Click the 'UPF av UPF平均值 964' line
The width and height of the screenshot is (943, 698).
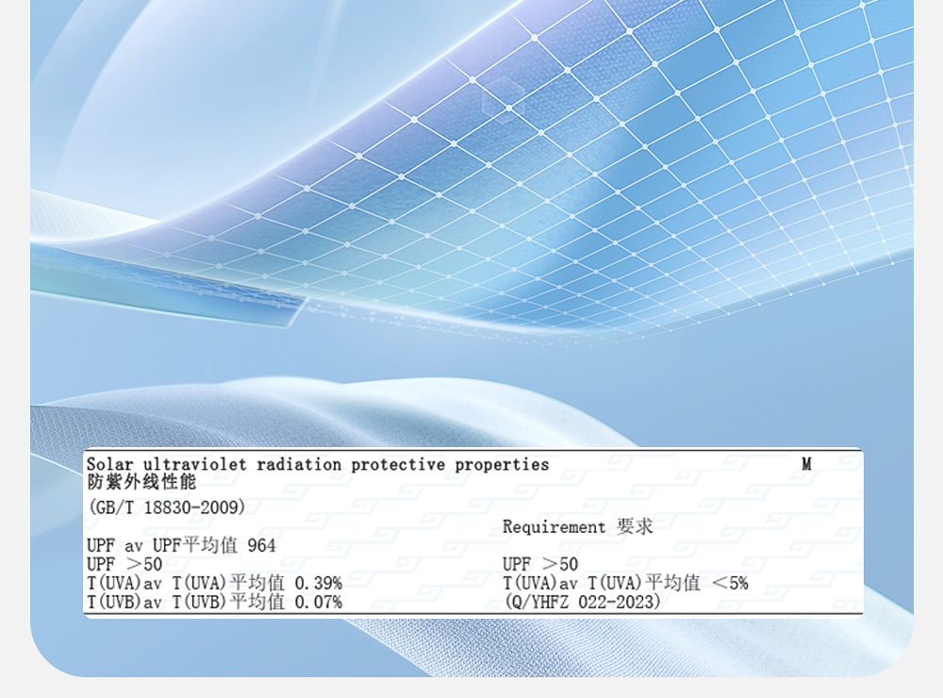181,546
